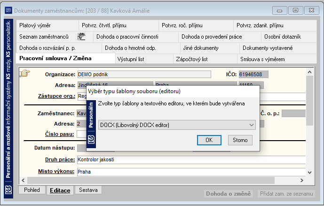
Task: Click the Druh práce label link
Action: click(60, 159)
